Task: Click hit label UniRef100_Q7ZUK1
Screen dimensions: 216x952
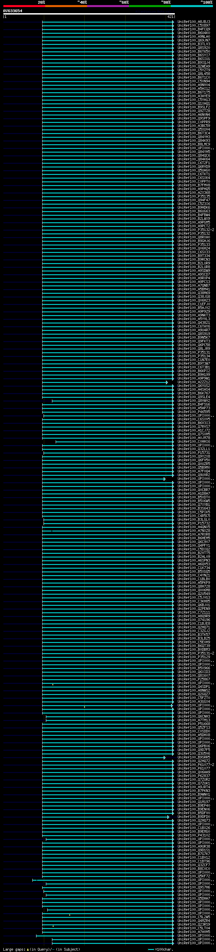Action: point(194,783)
